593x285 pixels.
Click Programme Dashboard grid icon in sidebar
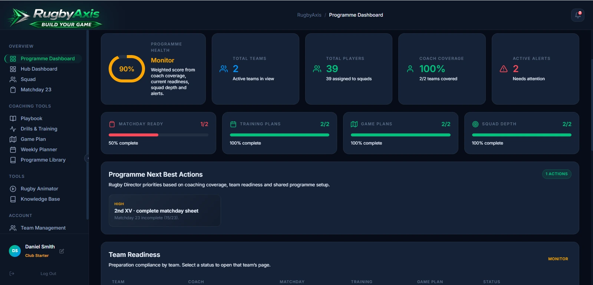click(13, 59)
